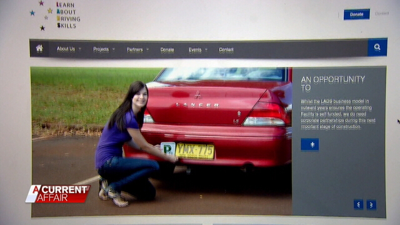This screenshot has width=400, height=225.
Task: Open the Events menu item
Action: coord(195,50)
